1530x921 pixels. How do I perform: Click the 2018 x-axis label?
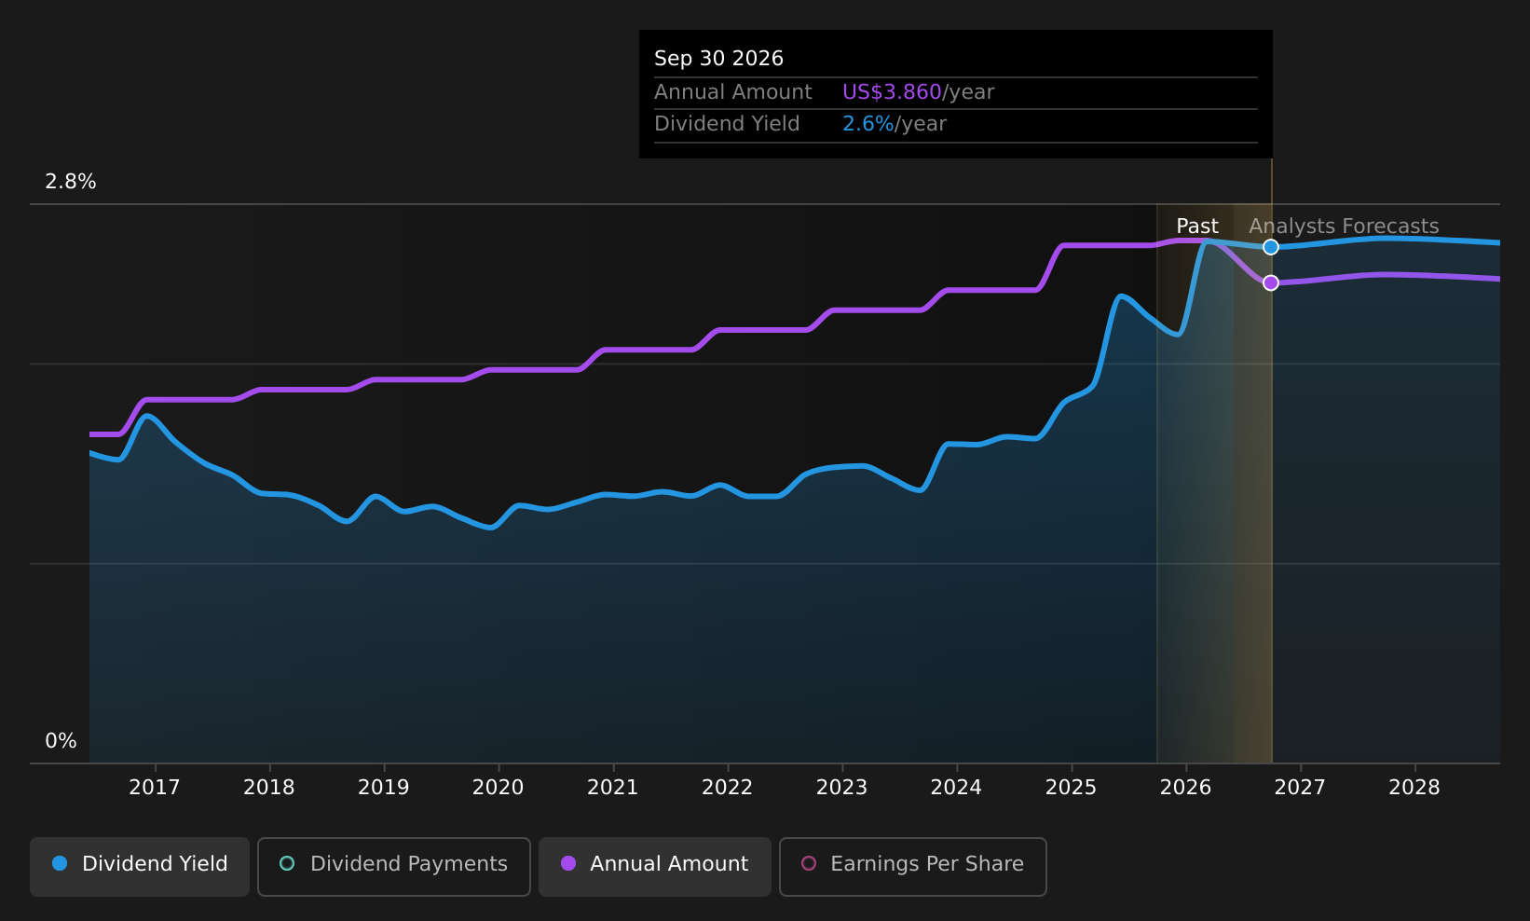click(269, 788)
